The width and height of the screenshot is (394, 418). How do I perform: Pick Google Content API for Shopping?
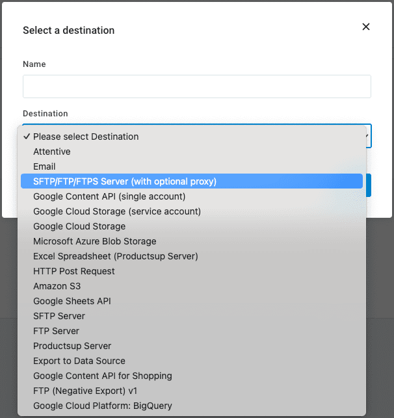click(x=103, y=376)
